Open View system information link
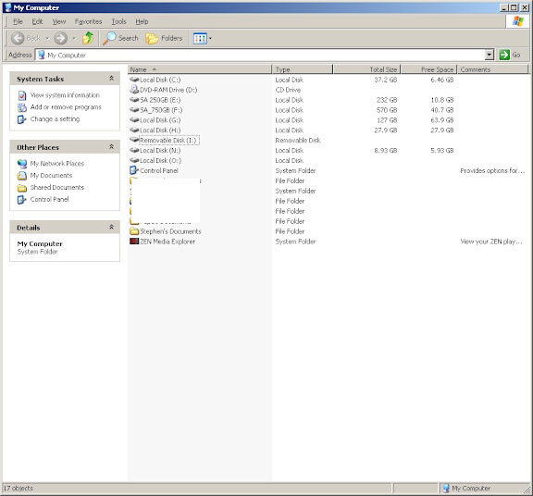 pyautogui.click(x=65, y=95)
